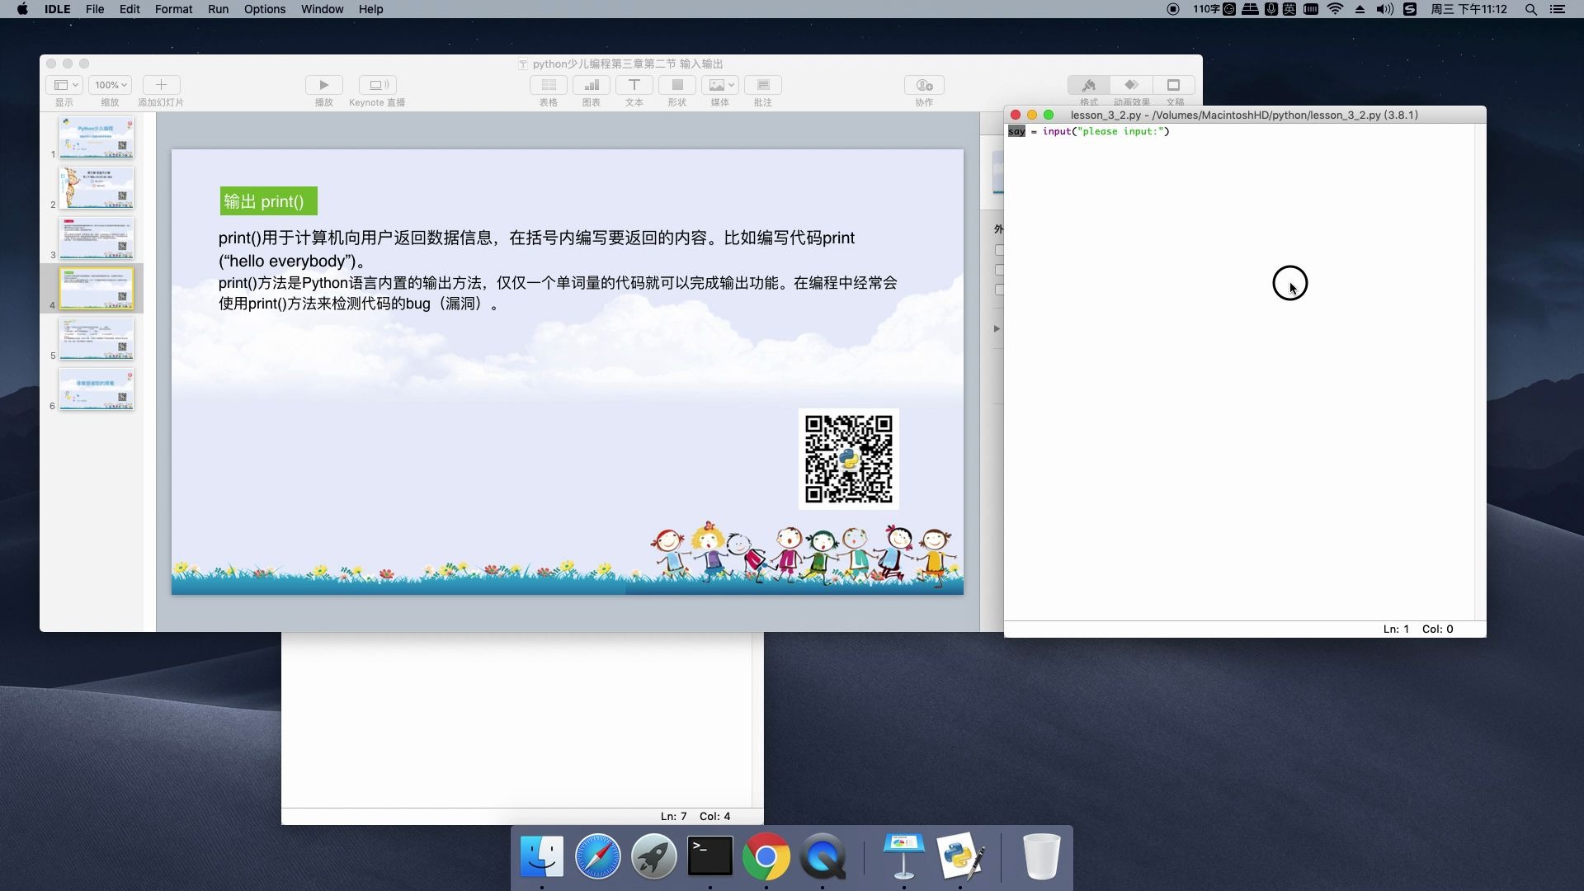This screenshot has width=1584, height=891.
Task: Open the Shape insert tool
Action: (676, 85)
